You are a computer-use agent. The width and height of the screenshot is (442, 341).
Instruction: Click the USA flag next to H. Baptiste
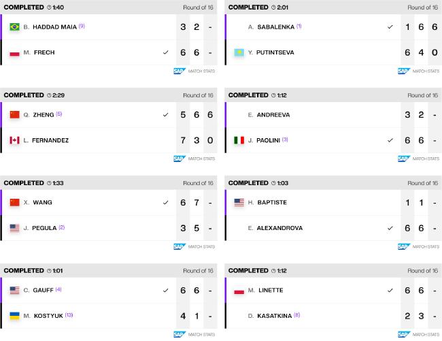pyautogui.click(x=239, y=202)
